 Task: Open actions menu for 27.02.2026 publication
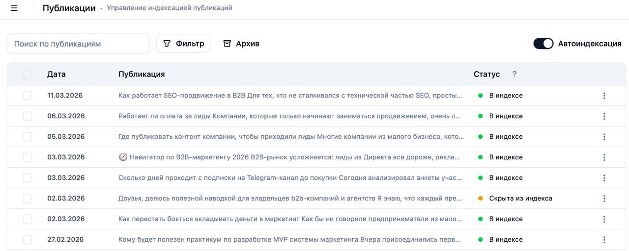click(x=604, y=240)
